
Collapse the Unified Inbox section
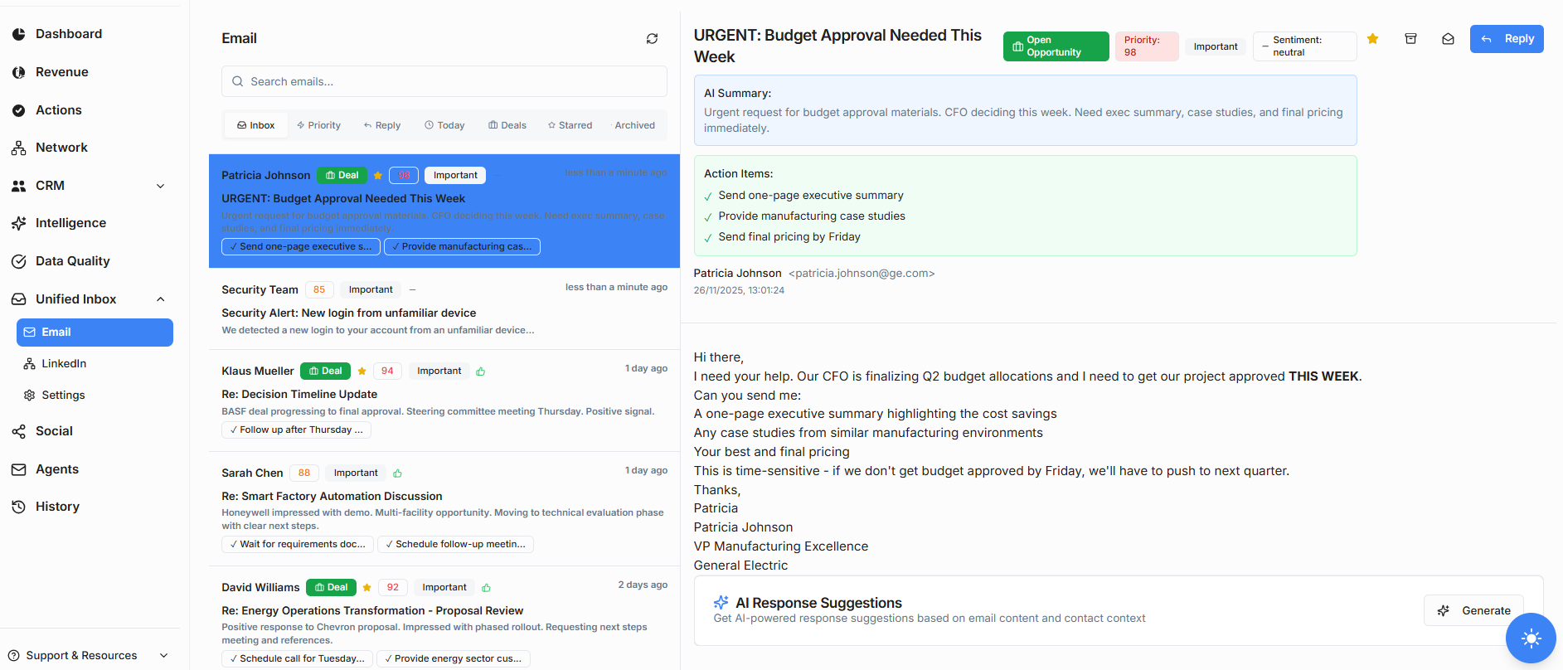coord(161,299)
